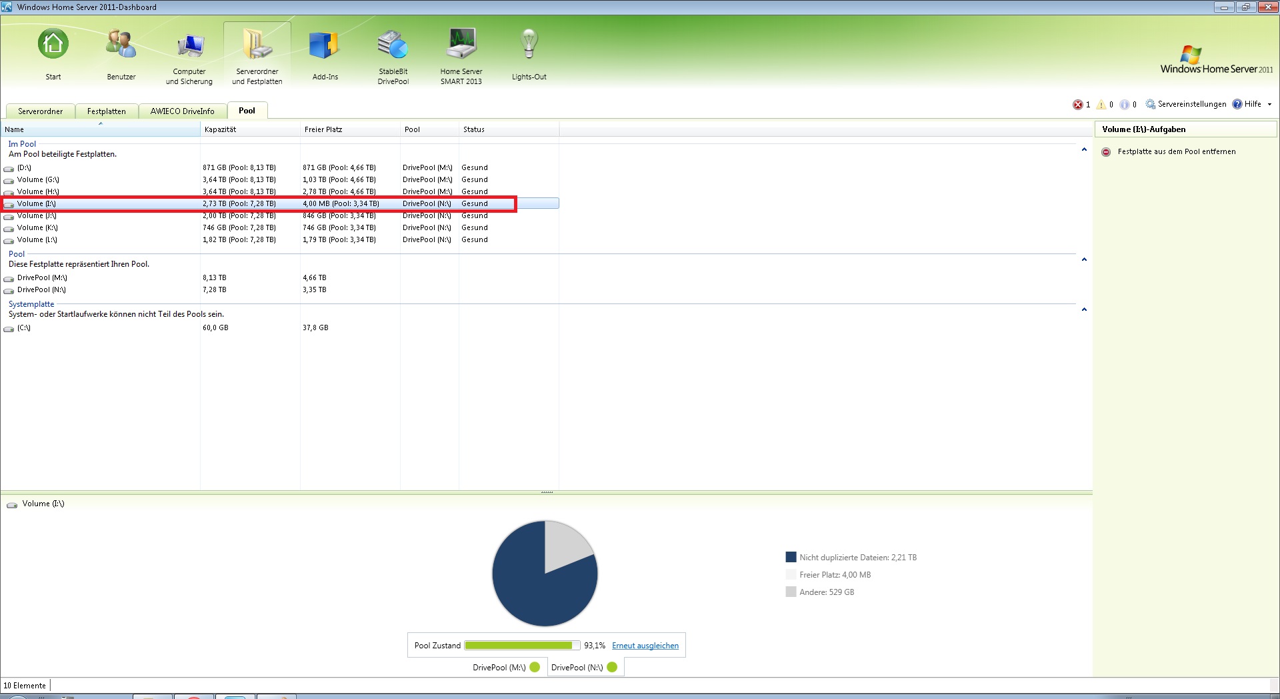Click Festplatte aus dem Pool entfernen
Viewport: 1280px width, 699px height.
click(x=1177, y=151)
